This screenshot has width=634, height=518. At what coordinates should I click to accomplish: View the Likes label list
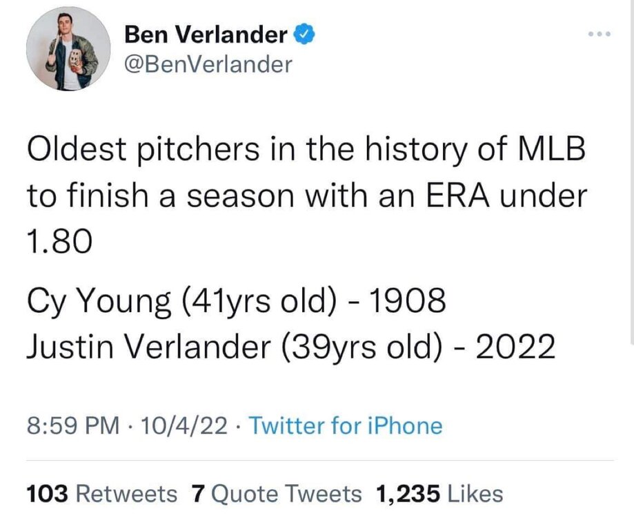[x=475, y=493]
